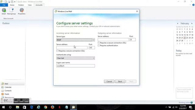This screenshot has height=110, width=195.
Task: Click the Cortana circle on taskbar
Action: [10, 107]
